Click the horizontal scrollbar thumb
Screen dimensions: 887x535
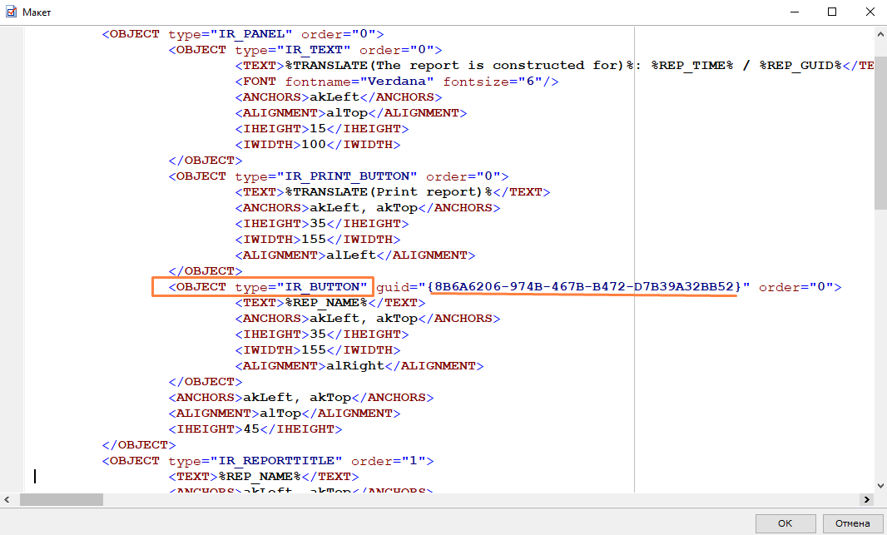coord(62,499)
